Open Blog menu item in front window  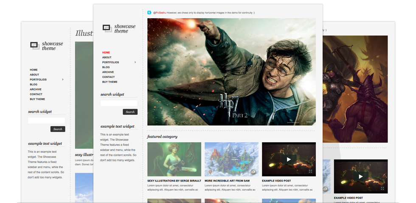pos(106,67)
